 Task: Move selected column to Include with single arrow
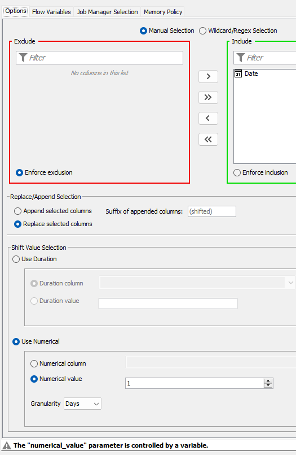click(208, 77)
